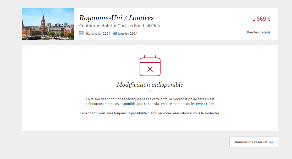292x159 pixels.
Task: Click the Annuler ma réservation button
Action: pyautogui.click(x=254, y=142)
